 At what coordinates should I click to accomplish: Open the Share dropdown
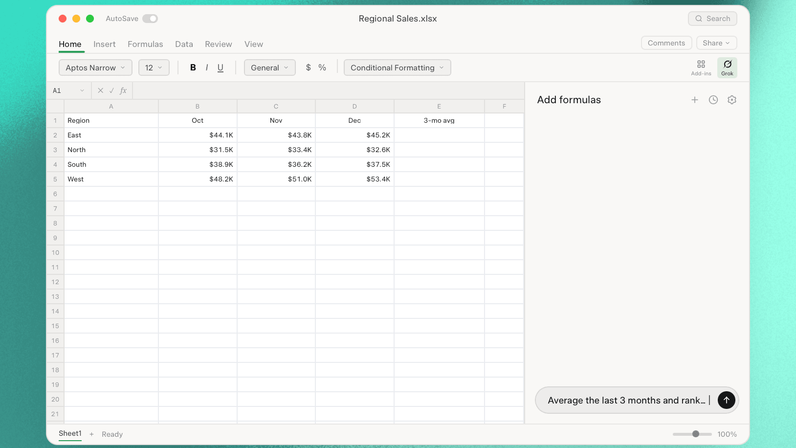point(716,43)
